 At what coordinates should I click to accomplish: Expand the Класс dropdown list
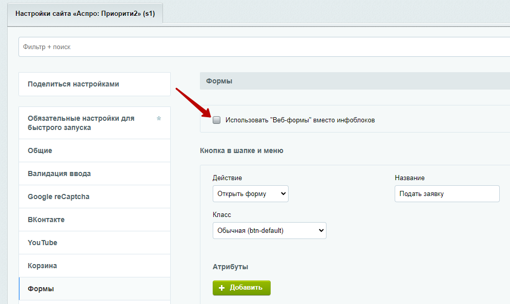(x=269, y=230)
